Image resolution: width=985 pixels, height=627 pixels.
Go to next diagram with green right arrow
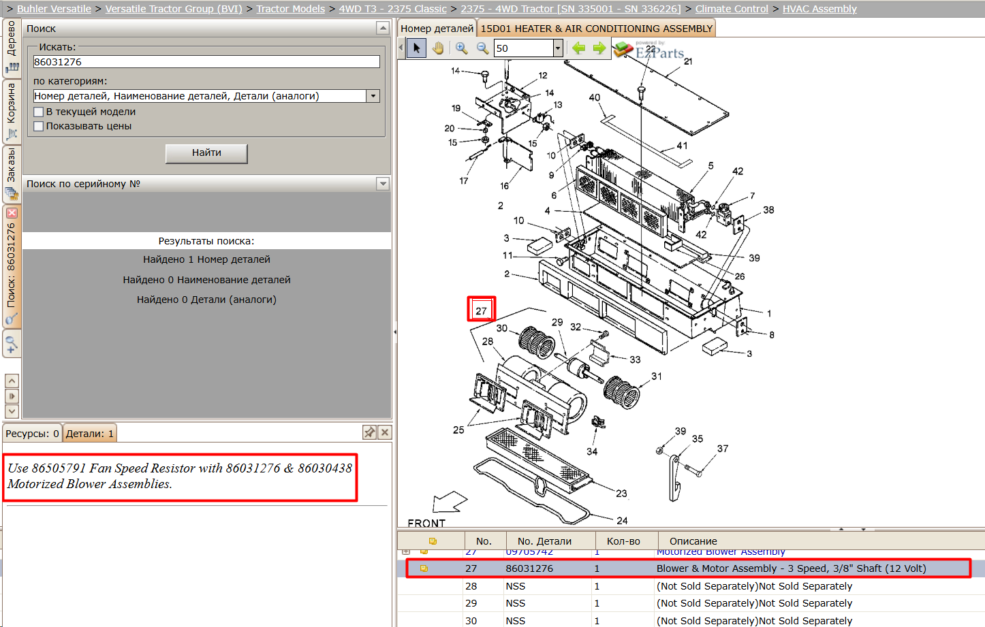(x=599, y=48)
